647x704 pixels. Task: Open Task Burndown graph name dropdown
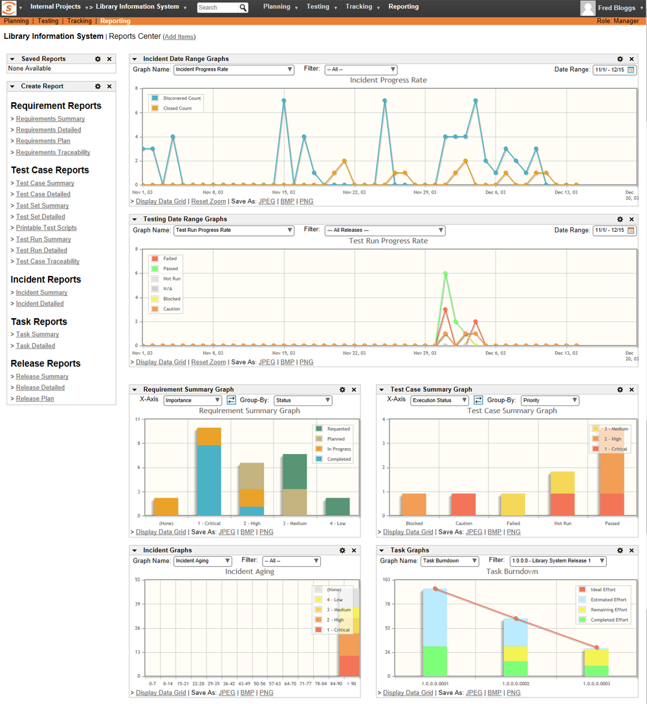click(450, 561)
